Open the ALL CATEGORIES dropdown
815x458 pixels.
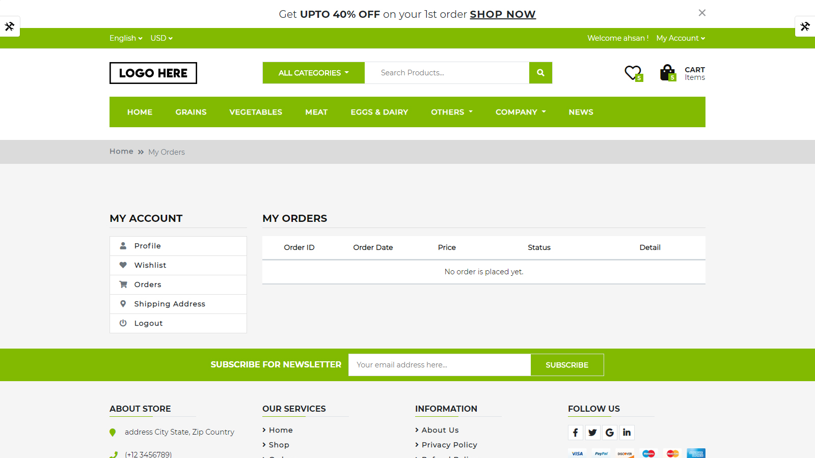coord(313,72)
